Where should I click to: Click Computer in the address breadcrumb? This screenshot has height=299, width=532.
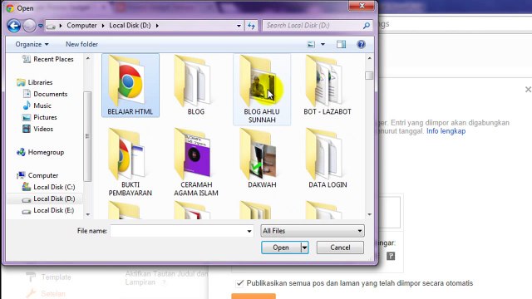(x=81, y=26)
